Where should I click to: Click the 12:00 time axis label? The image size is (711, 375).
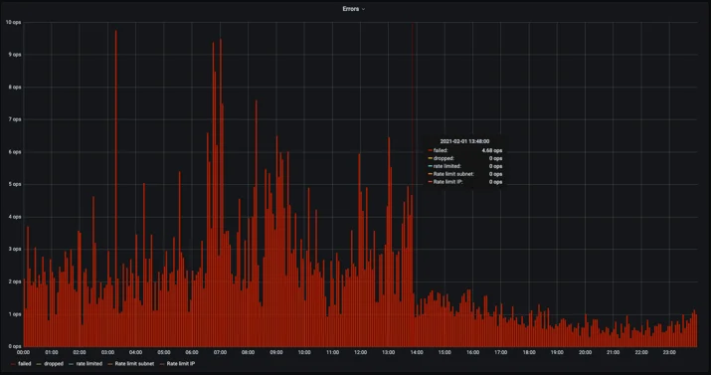pos(361,352)
